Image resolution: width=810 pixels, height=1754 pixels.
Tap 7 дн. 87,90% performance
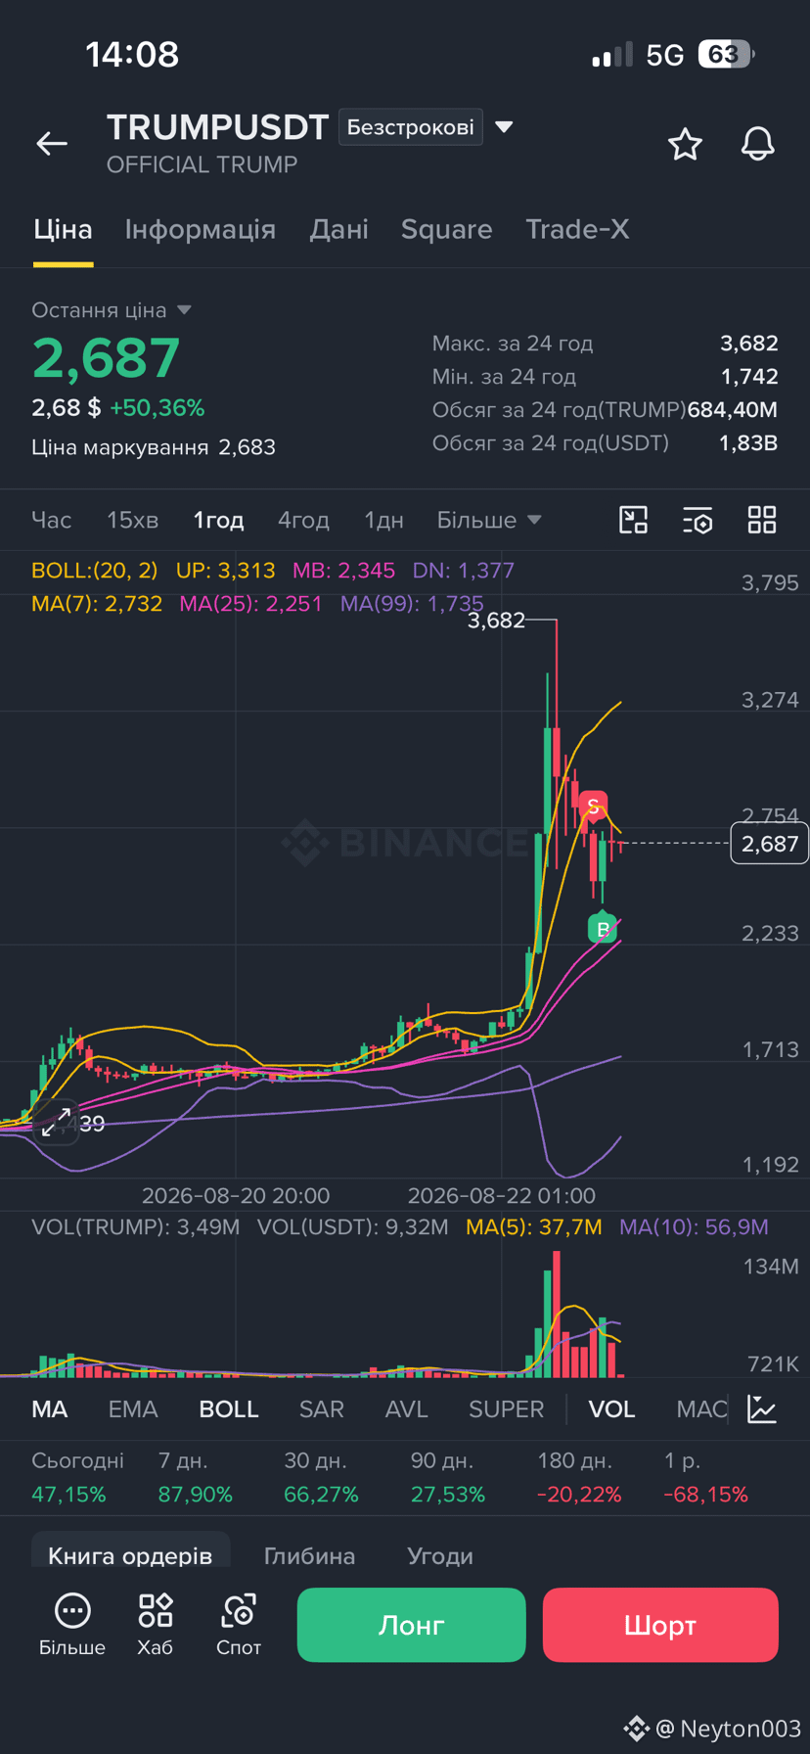(x=195, y=1478)
